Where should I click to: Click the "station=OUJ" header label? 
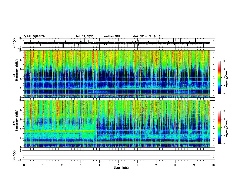[112, 36]
